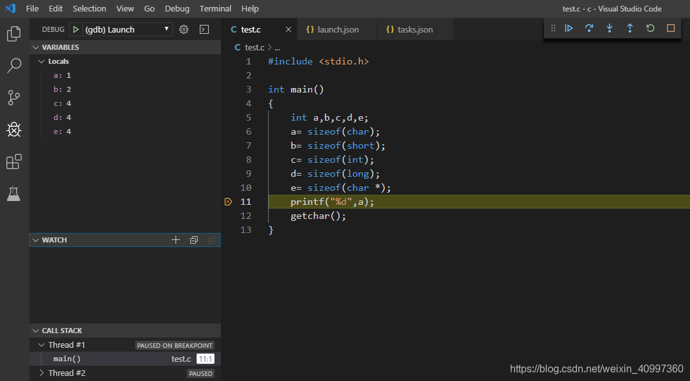
Task: Open the Test flask view
Action: pyautogui.click(x=14, y=193)
